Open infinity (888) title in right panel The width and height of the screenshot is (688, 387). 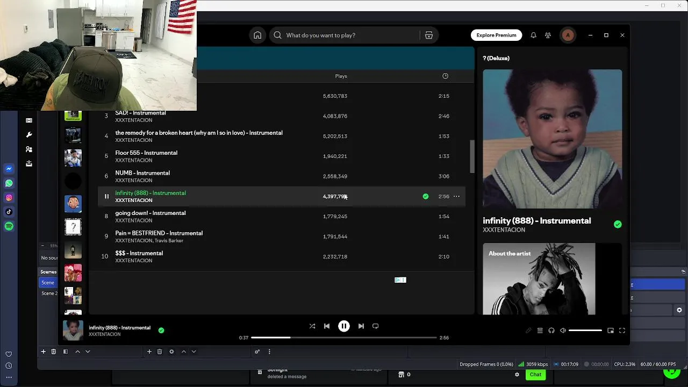pos(536,221)
